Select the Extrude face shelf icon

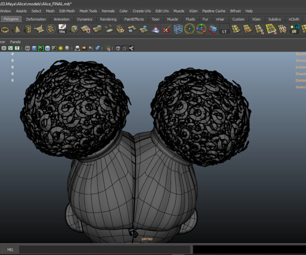point(97,29)
